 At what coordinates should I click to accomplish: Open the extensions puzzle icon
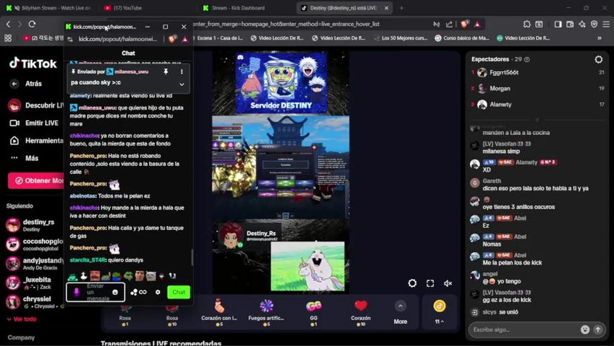(x=527, y=24)
